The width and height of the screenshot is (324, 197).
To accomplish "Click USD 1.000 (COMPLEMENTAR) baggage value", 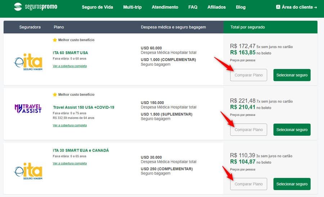I will [x=168, y=60].
